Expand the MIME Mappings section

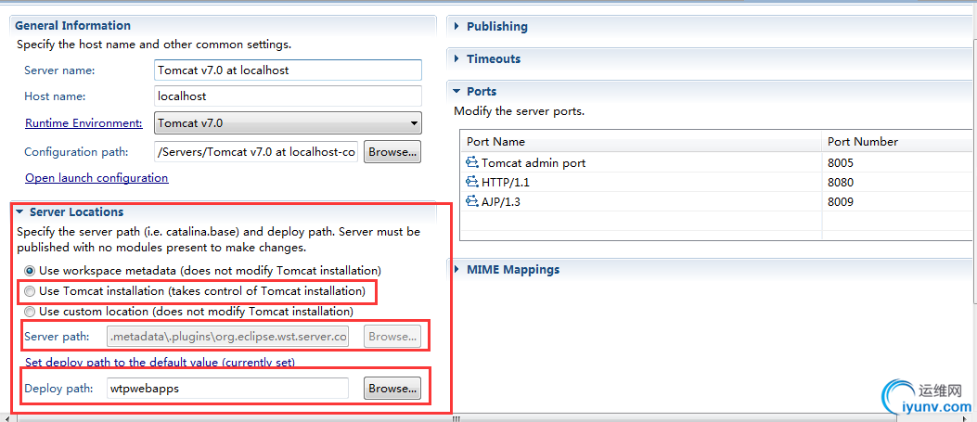[x=456, y=270]
